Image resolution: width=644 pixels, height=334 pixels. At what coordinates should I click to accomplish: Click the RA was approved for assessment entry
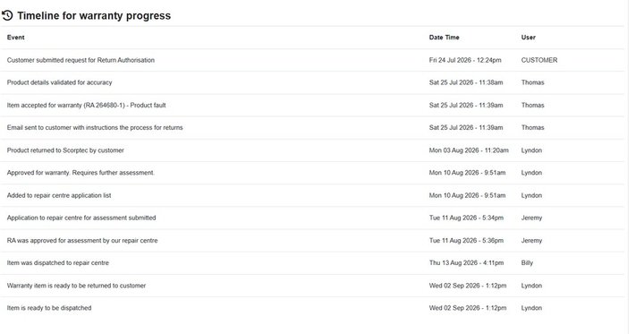pyautogui.click(x=82, y=241)
